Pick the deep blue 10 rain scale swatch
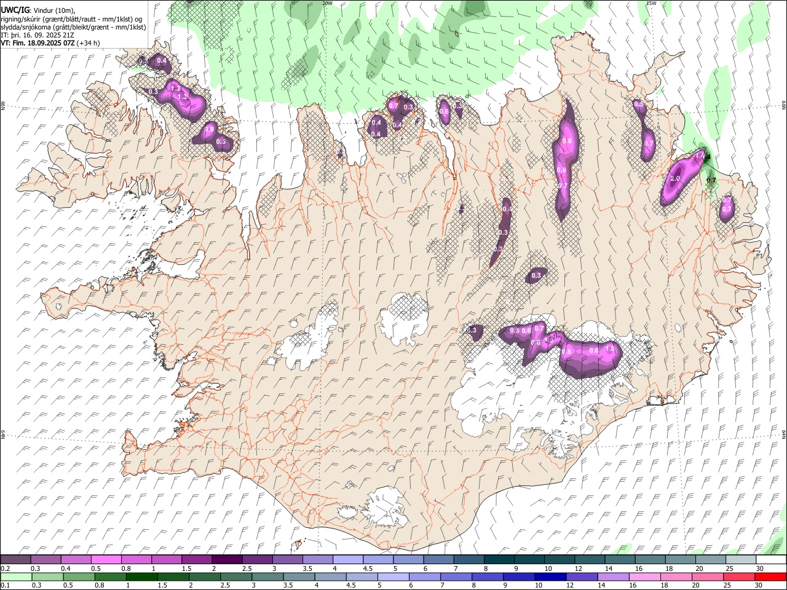Viewport: 787px width, 590px height. click(x=551, y=576)
